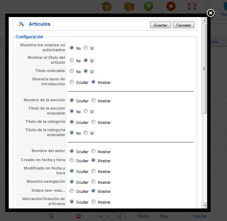Click the green check icon in the bottom row
The image size is (227, 221).
(52, 216)
